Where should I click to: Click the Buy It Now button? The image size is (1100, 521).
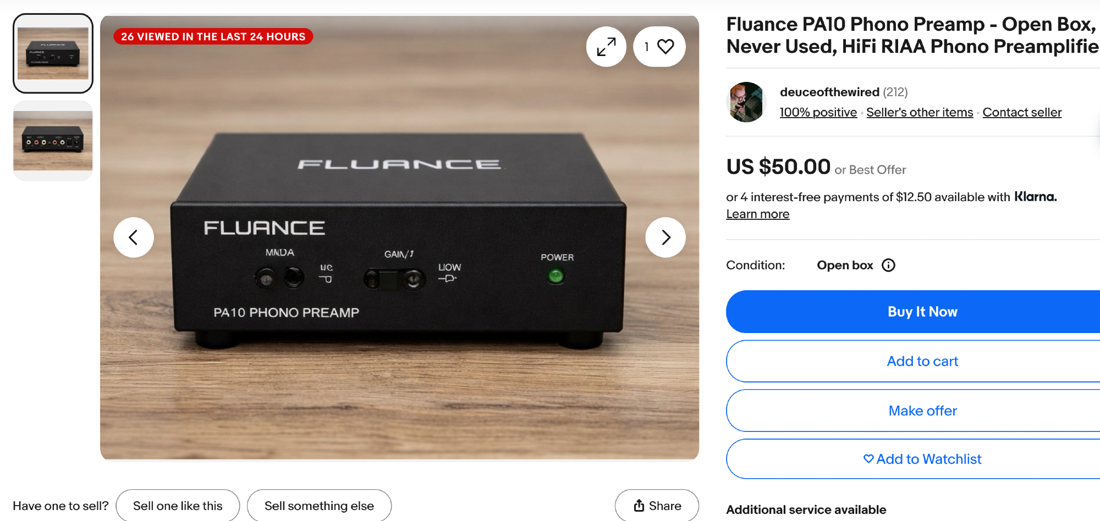pyautogui.click(x=922, y=312)
